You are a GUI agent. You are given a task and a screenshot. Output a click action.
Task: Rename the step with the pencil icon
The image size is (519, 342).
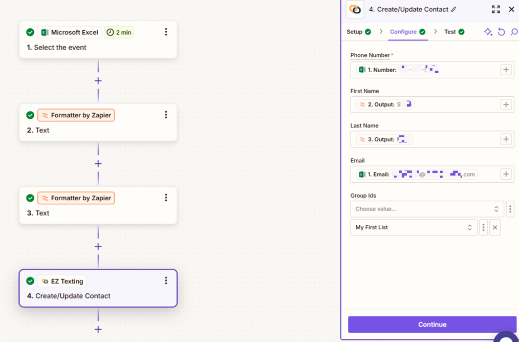coord(453,9)
